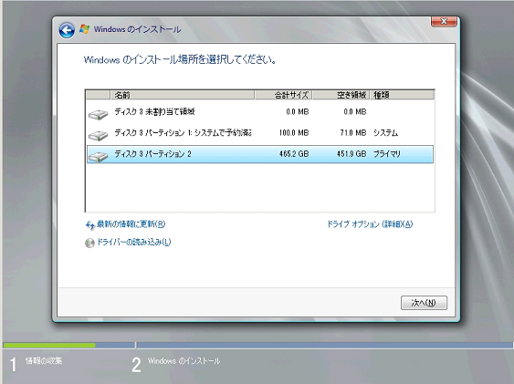Viewport: 514px width, 384px height.
Task: Sort by 合計サイズ column header
Action: coord(283,95)
